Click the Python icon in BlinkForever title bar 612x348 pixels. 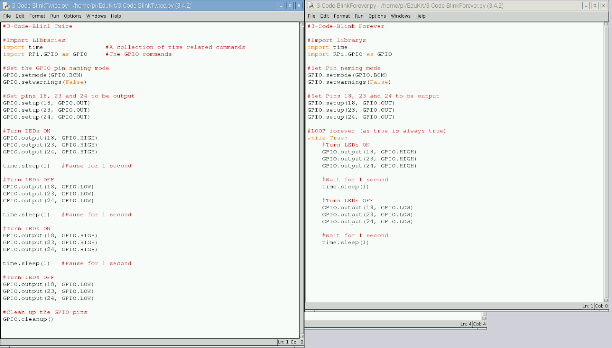tap(311, 5)
